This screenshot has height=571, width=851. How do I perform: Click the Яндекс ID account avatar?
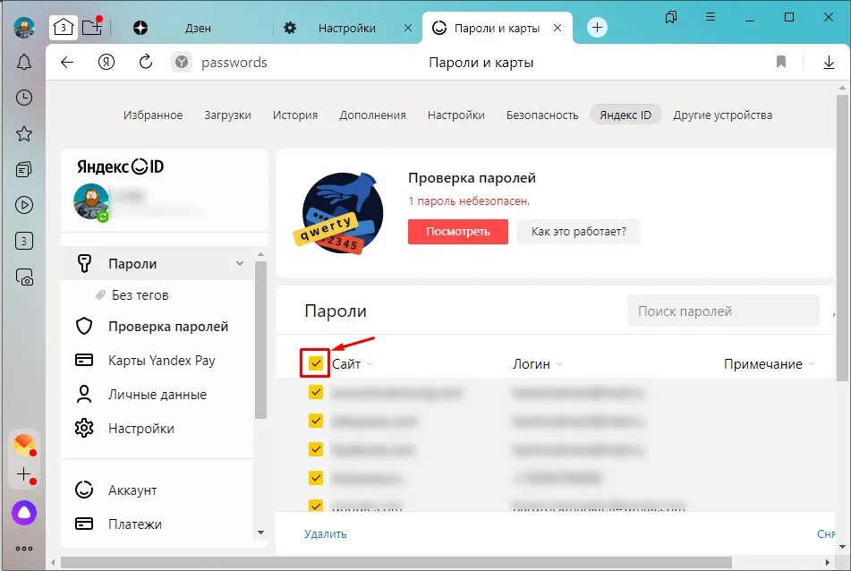coord(91,201)
